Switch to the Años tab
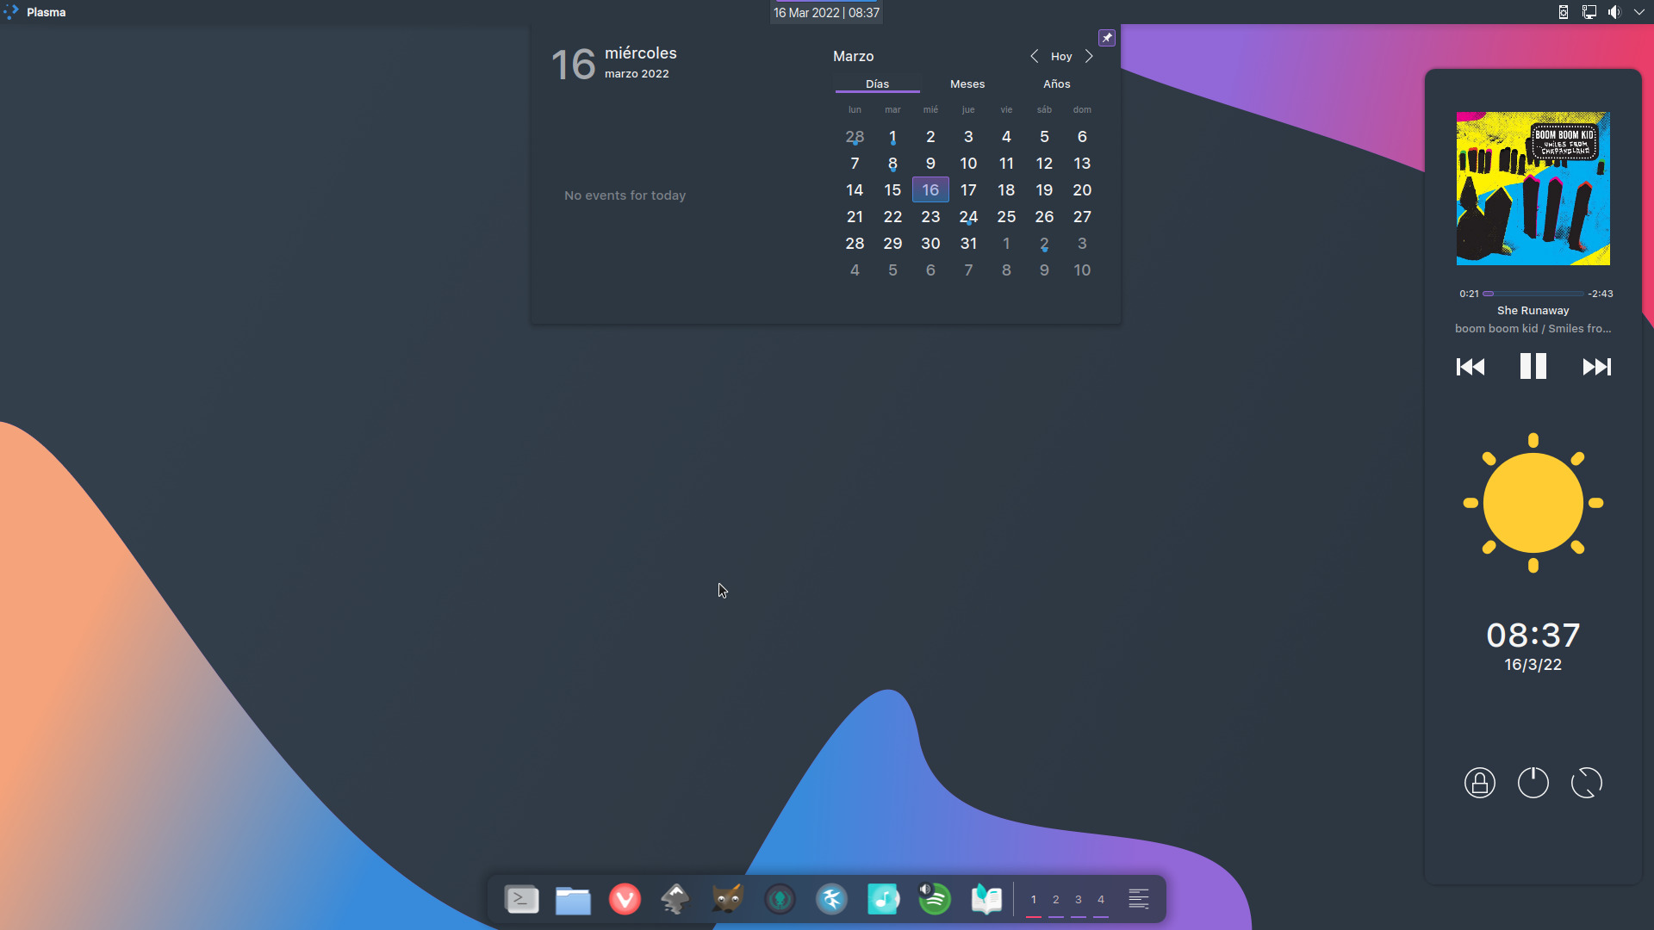 (1057, 84)
